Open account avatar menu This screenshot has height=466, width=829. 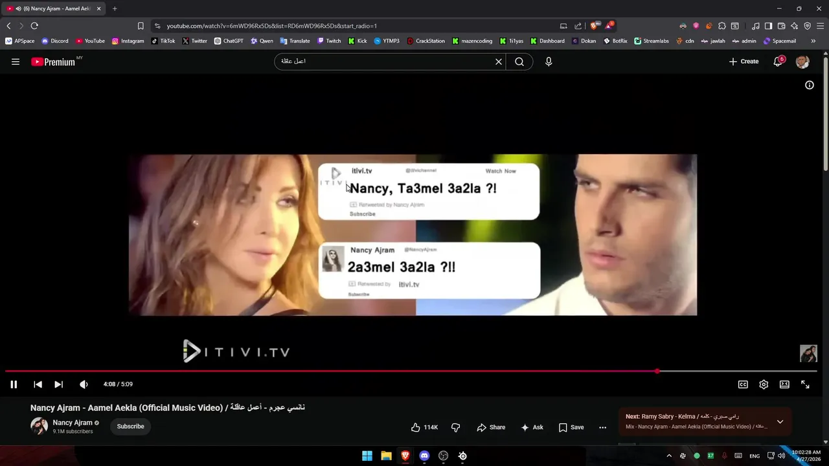click(x=802, y=61)
